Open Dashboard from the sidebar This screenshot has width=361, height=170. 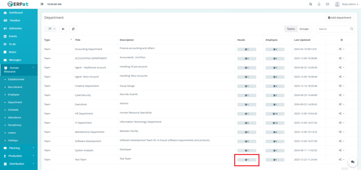16,13
